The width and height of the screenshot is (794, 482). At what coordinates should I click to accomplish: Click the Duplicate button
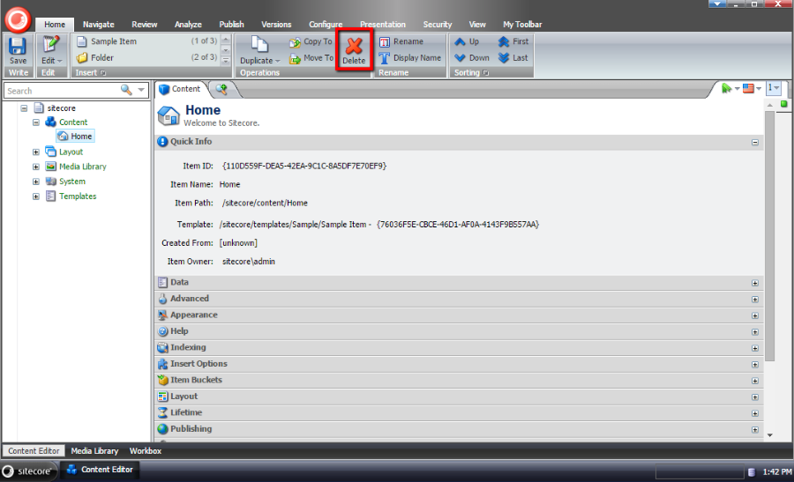[259, 51]
